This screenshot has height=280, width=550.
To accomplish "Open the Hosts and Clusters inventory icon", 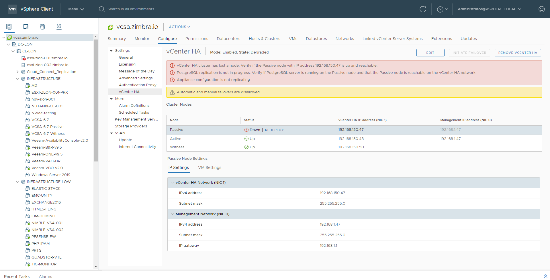I will (x=9, y=27).
